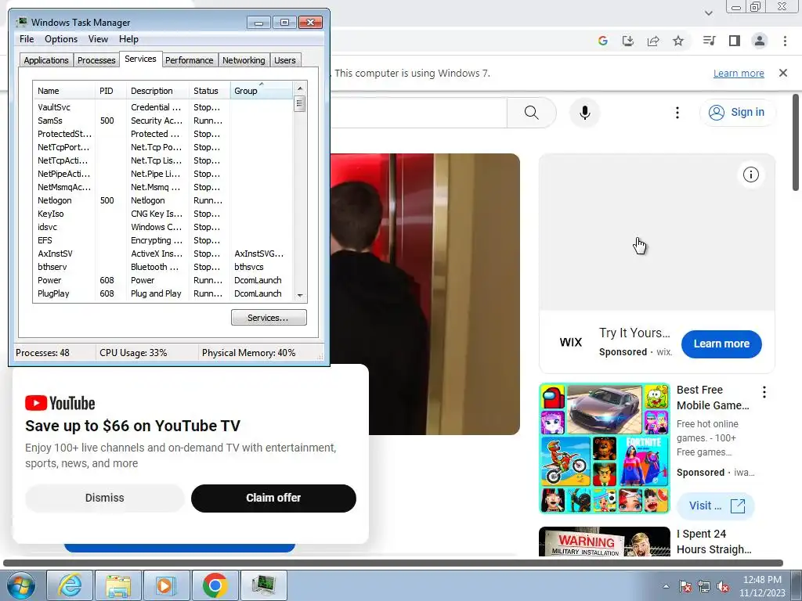Toggle the Chrome side panel icon
Image resolution: width=802 pixels, height=601 pixels.
point(735,41)
